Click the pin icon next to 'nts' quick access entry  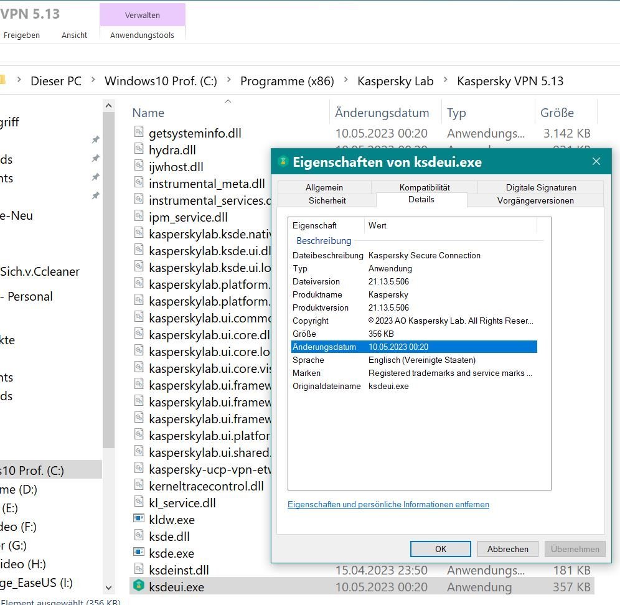click(95, 177)
